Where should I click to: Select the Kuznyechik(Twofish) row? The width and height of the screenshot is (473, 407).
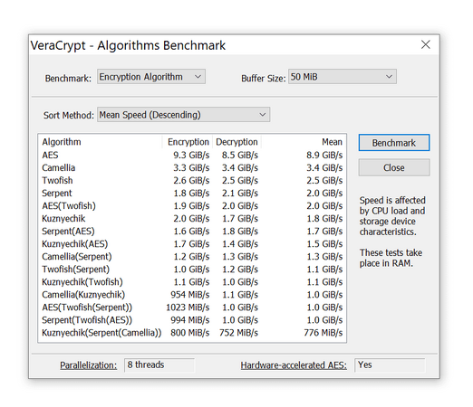coord(192,281)
